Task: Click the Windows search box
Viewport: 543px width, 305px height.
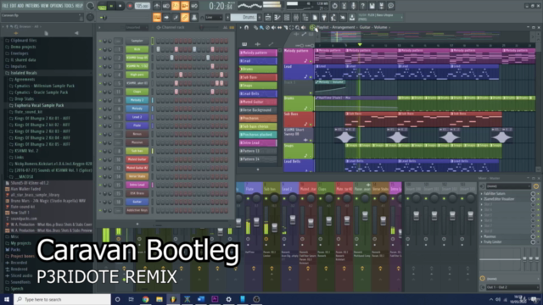Action: click(x=62, y=299)
